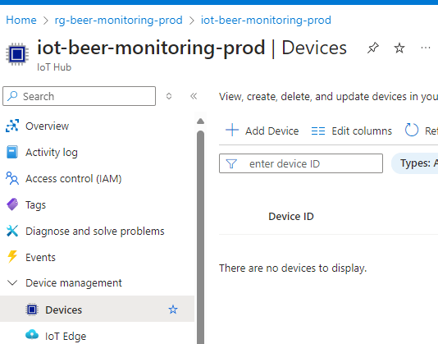
Task: Open Overview in the sidebar
Action: (x=47, y=126)
